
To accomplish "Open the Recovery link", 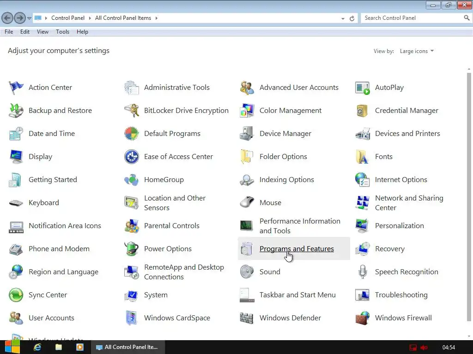I will [x=390, y=249].
